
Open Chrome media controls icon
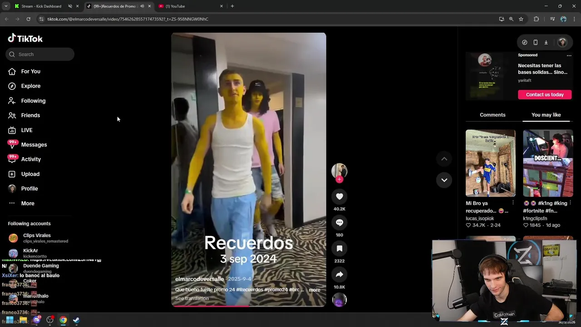click(552, 19)
